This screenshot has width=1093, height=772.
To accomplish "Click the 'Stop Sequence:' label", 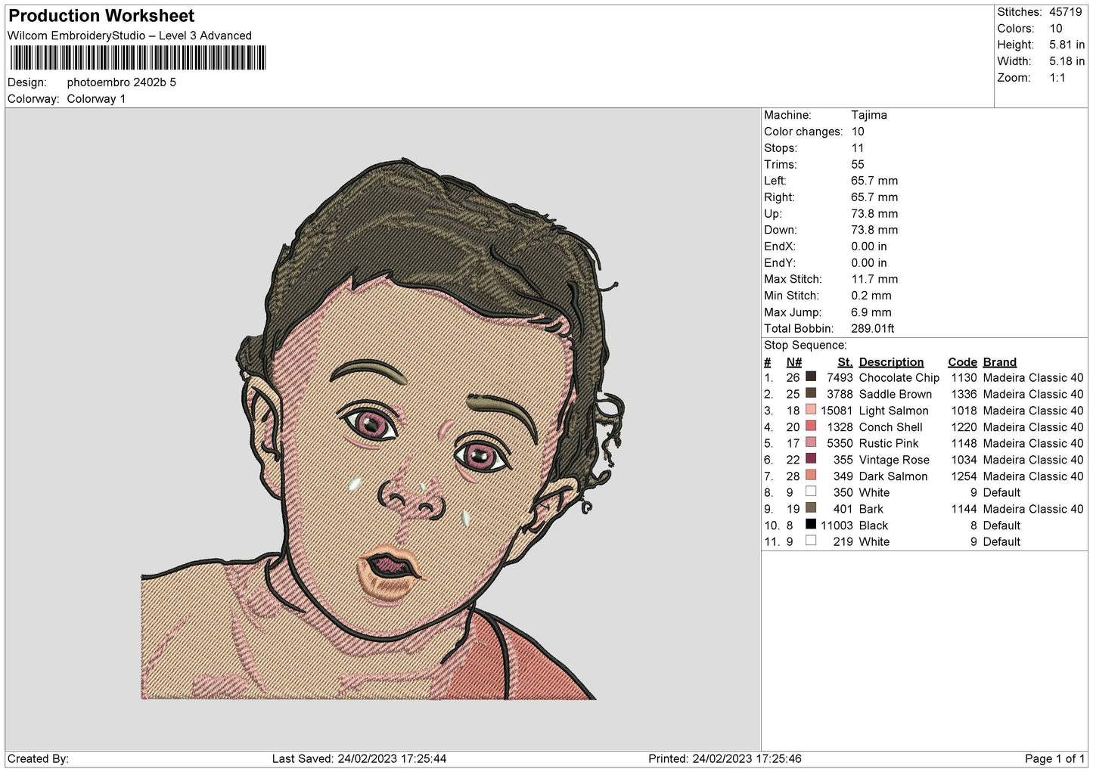I will (x=805, y=345).
